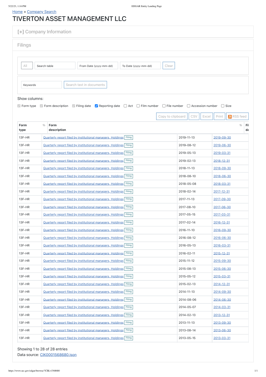Click Filing button for 2015-11-12 row
The width and height of the screenshot is (266, 377).
point(129,261)
